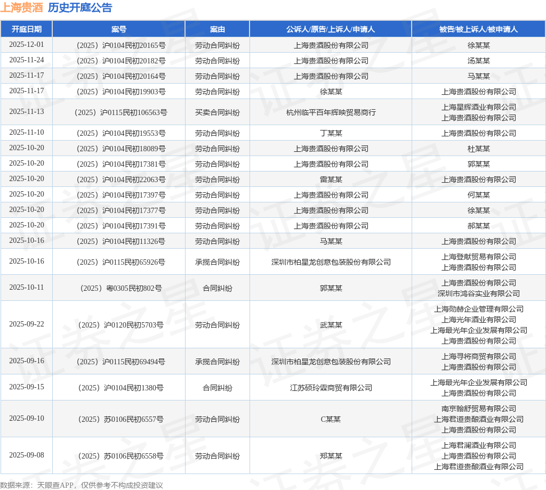Click the 开庭日期 column header

point(27,29)
